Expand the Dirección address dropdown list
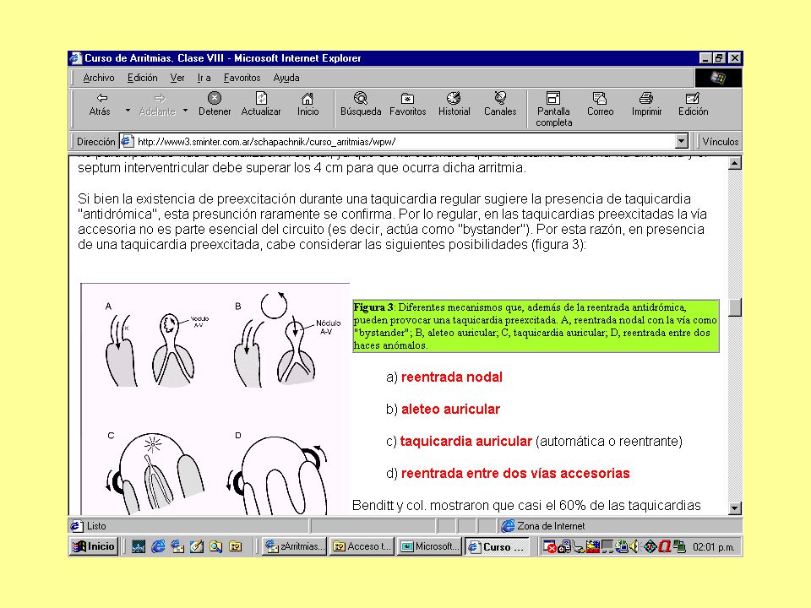 682,141
